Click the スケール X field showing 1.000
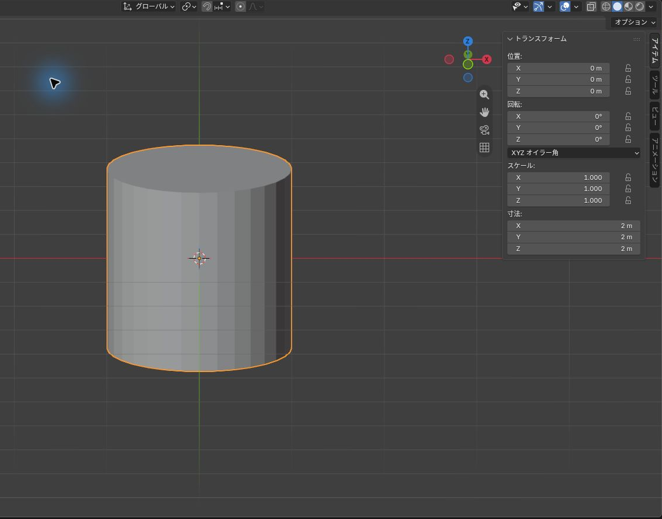Viewport: 662px width, 519px height. [558, 178]
